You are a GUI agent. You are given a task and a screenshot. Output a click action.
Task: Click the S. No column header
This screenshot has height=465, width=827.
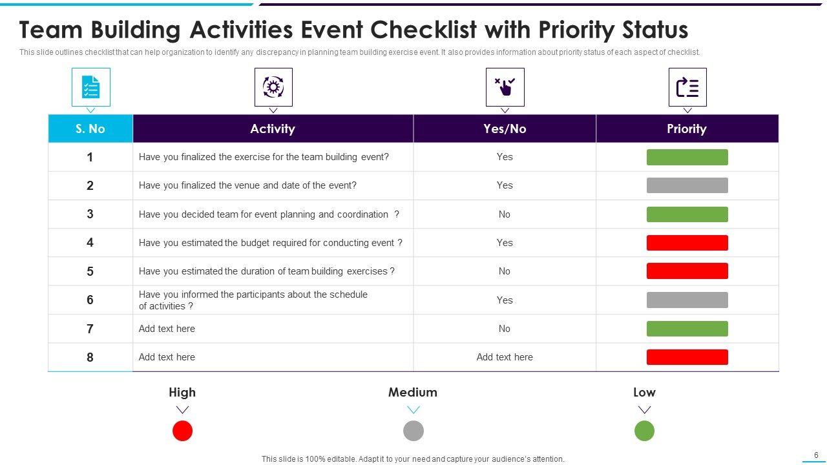tap(90, 129)
